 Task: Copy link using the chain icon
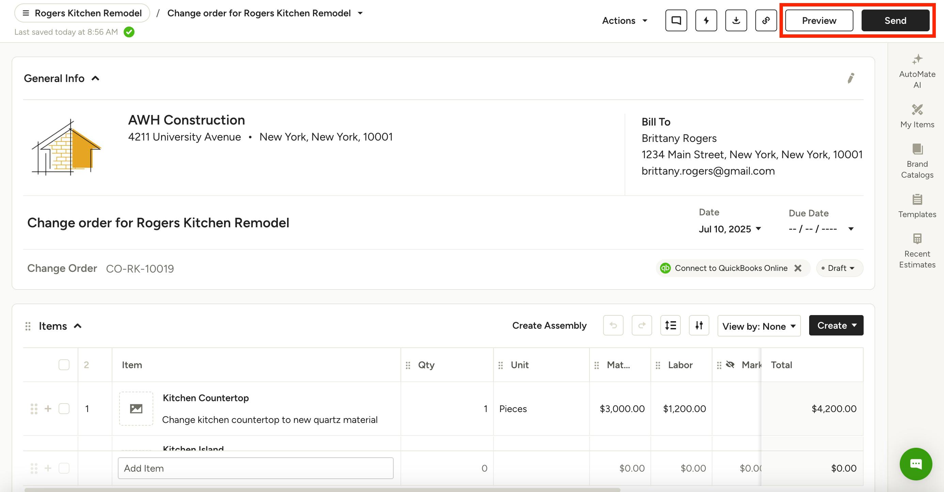pos(766,20)
